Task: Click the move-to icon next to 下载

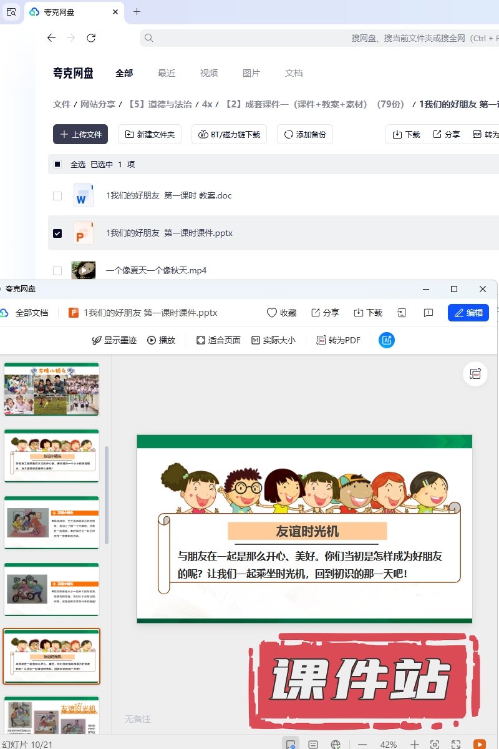Action: [402, 313]
